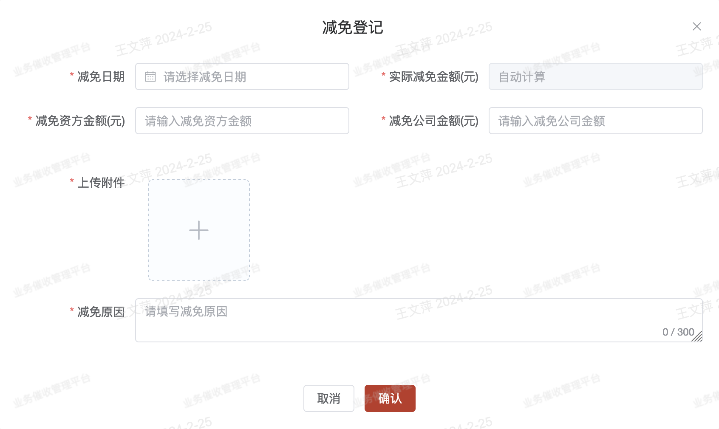Click the 减免登记 dialog title
The image size is (719, 429).
coord(353,28)
